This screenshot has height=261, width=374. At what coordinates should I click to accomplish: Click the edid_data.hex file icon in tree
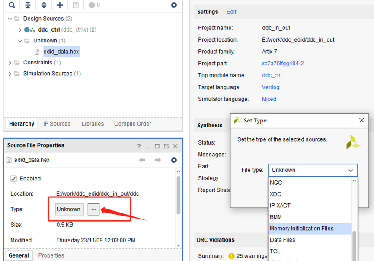tap(37, 52)
